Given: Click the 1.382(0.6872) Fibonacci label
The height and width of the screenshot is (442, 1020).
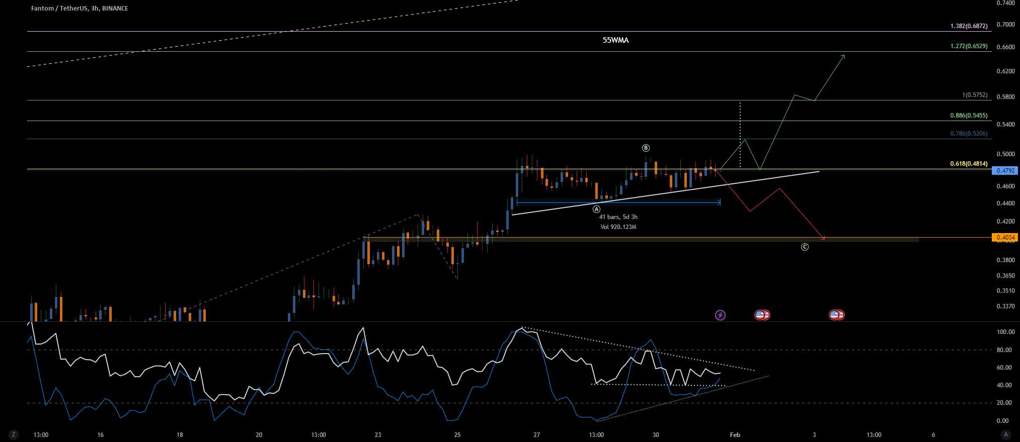Looking at the screenshot, I should (969, 26).
